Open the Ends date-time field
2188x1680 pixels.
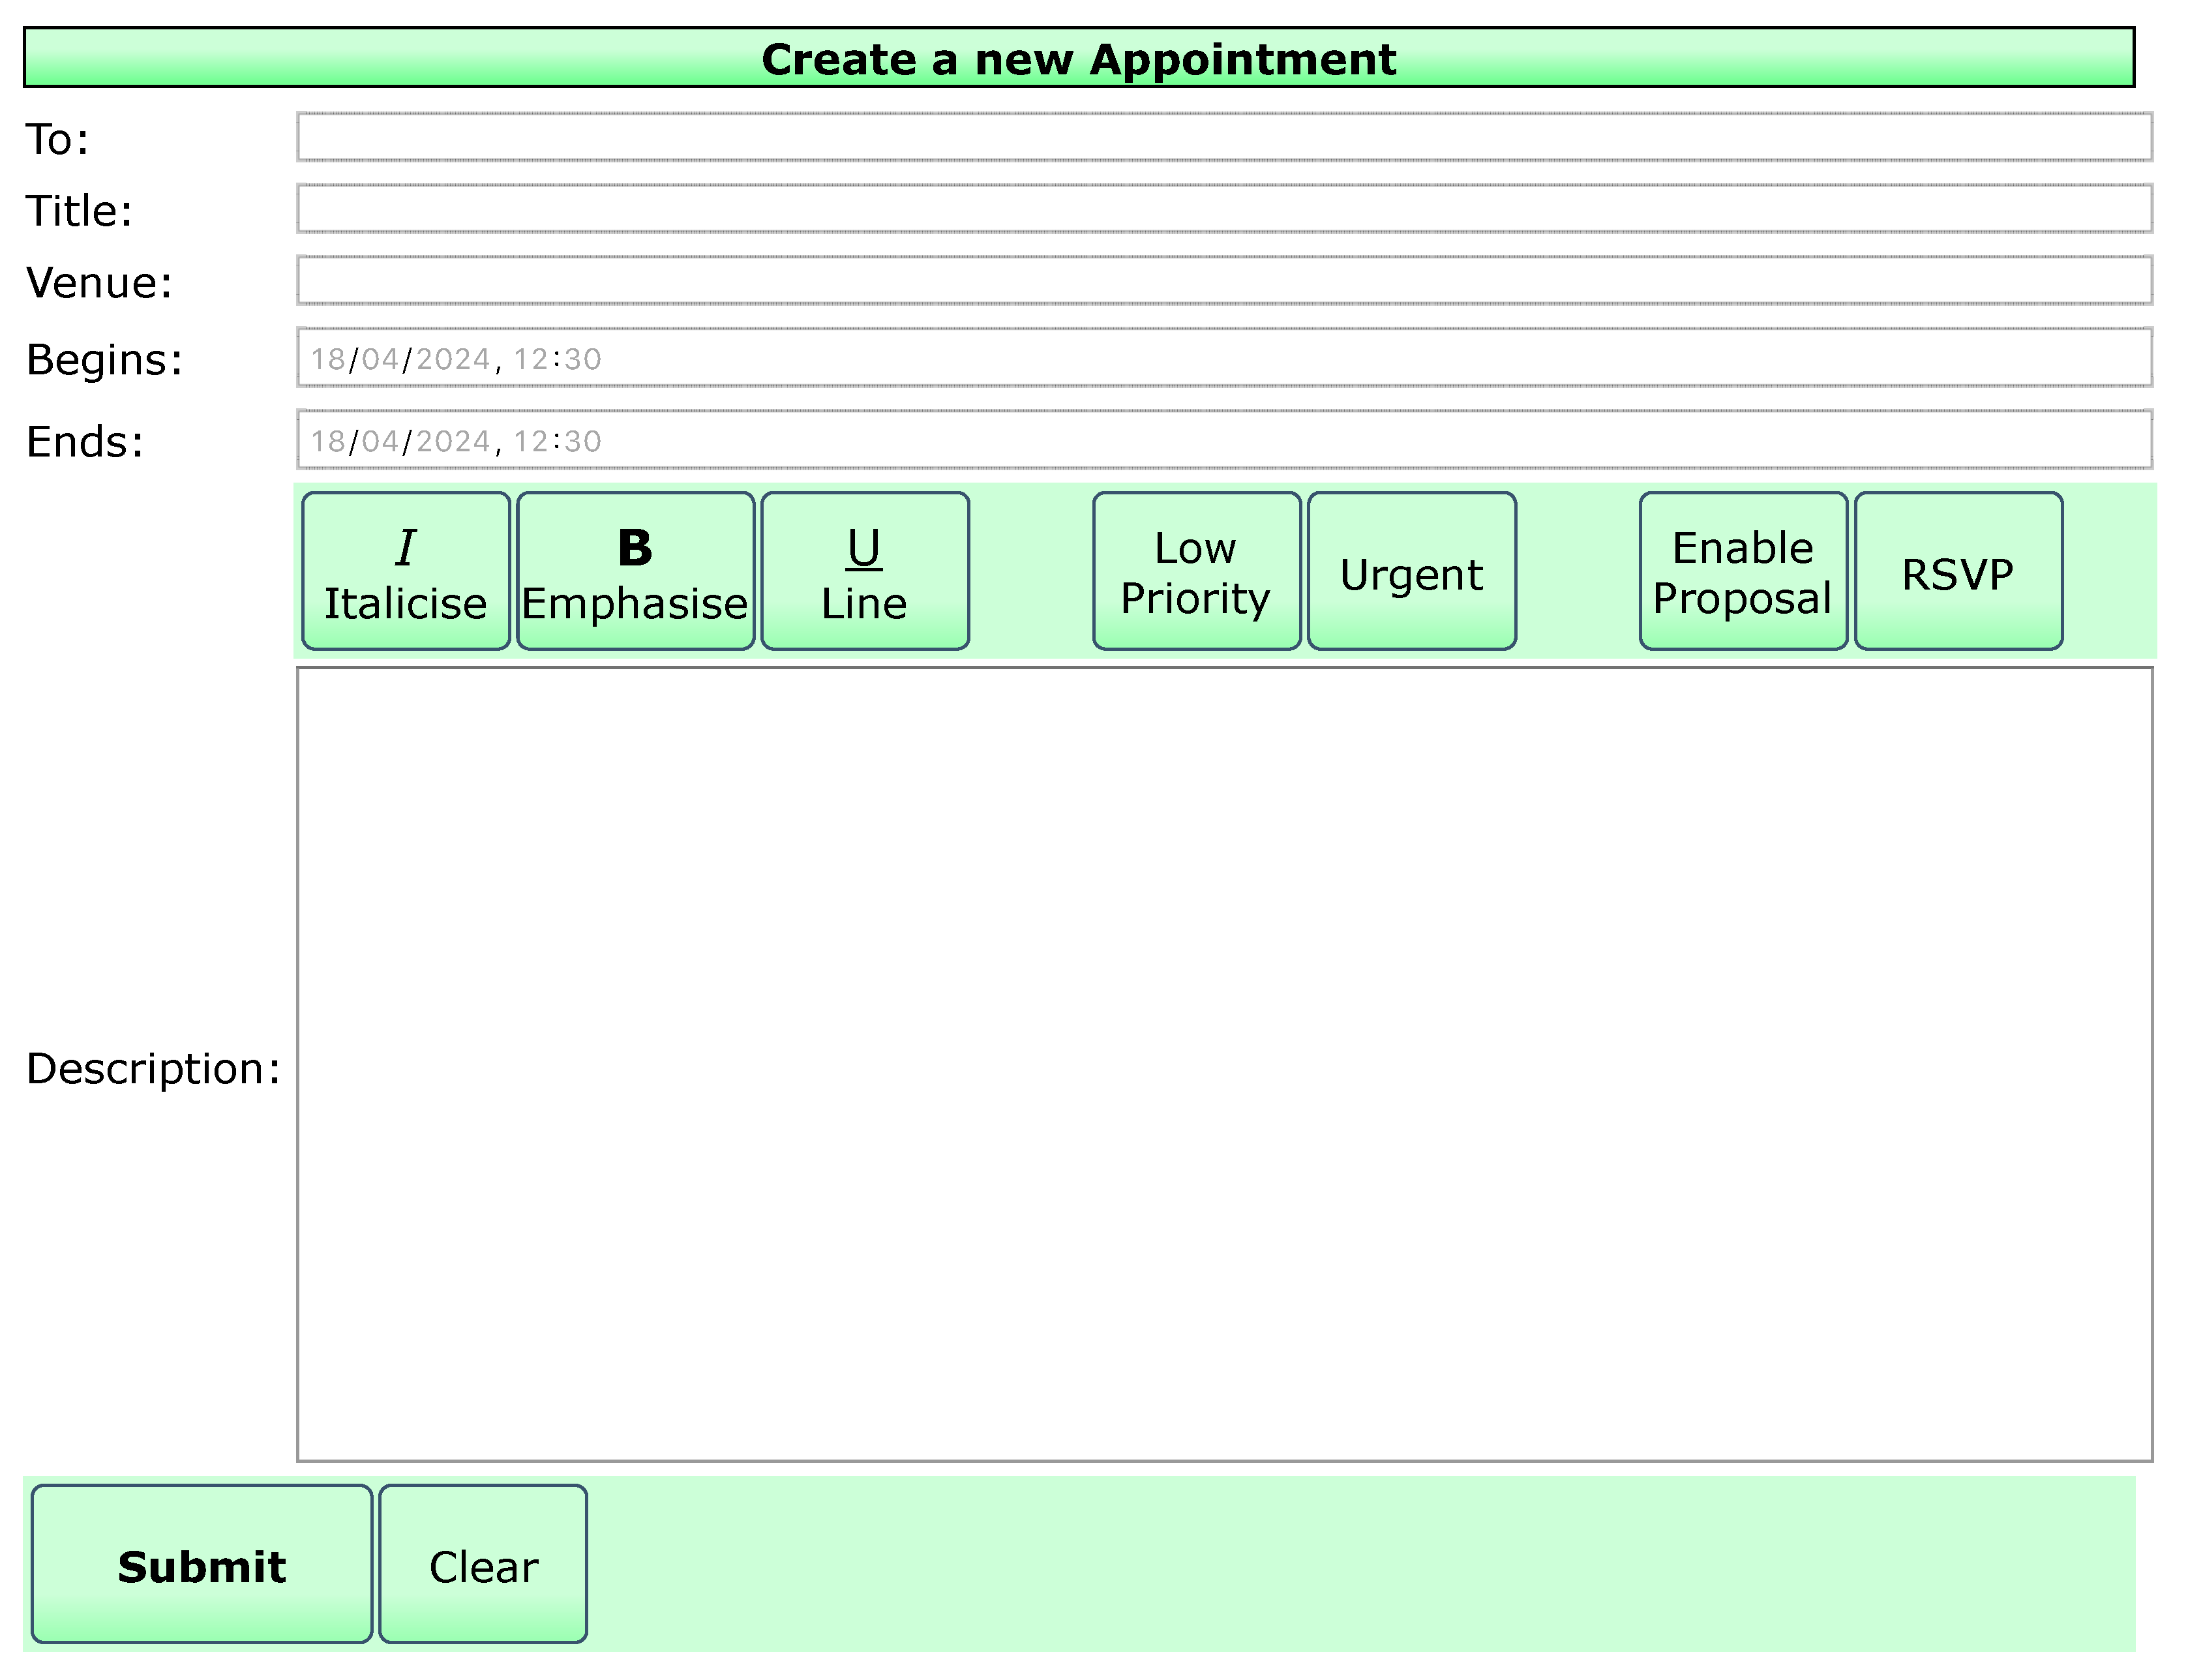[x=1223, y=440]
